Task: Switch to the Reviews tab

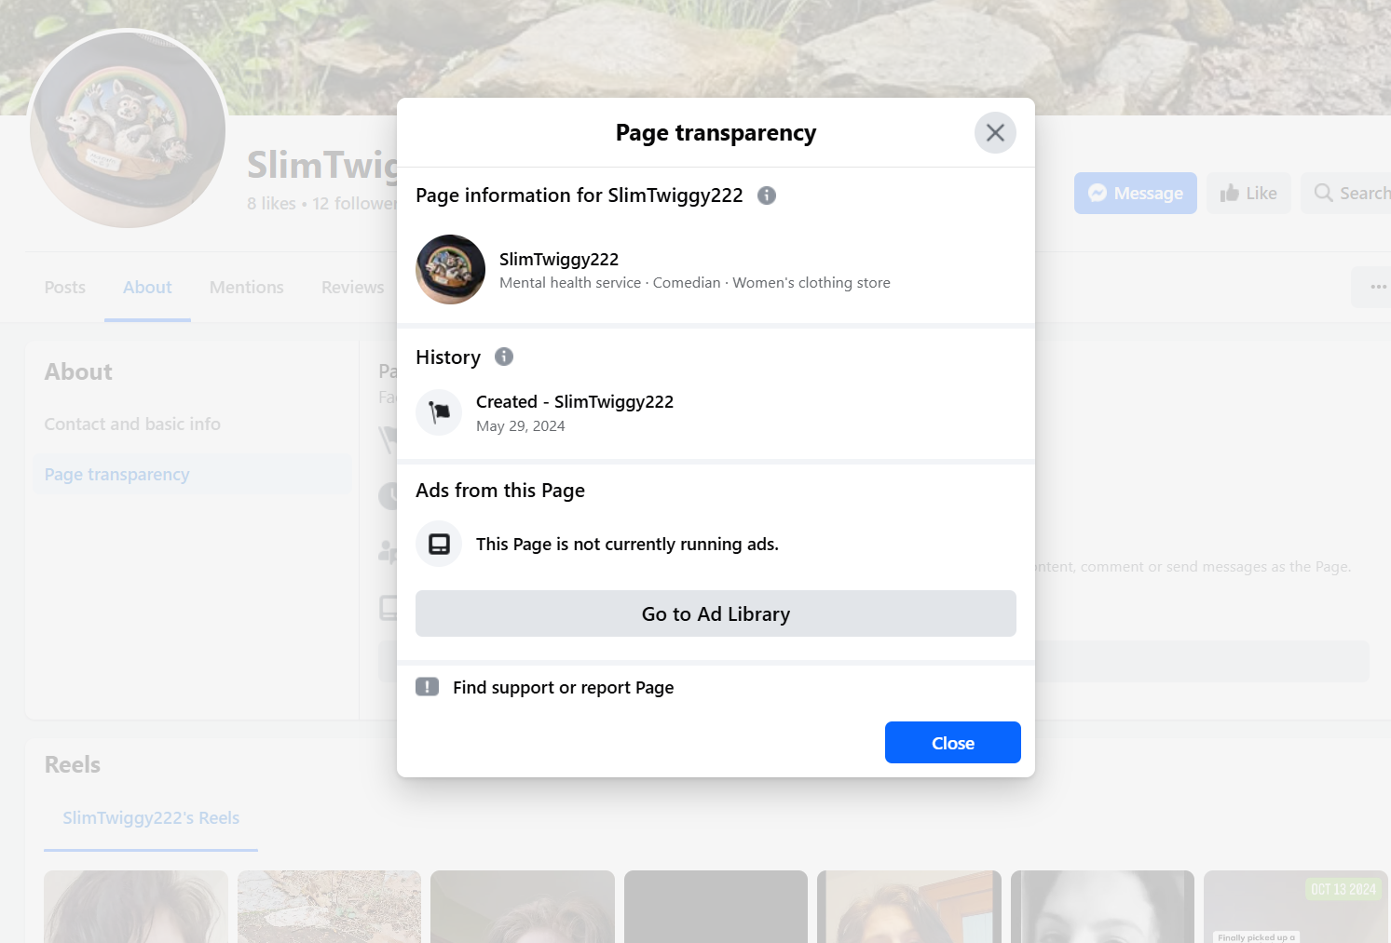Action: pyautogui.click(x=353, y=288)
